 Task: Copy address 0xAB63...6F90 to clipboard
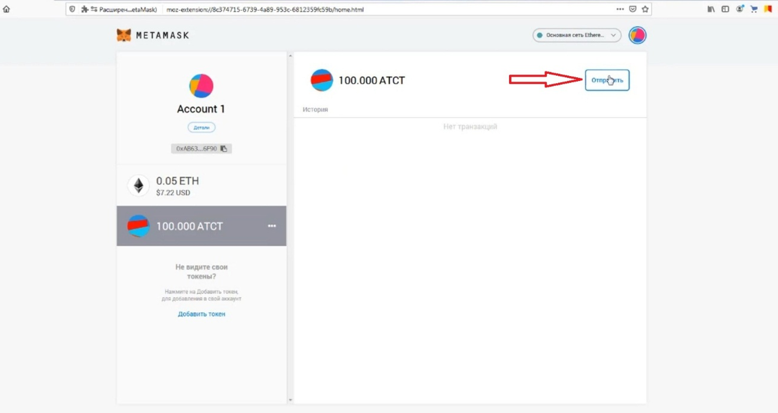(201, 148)
